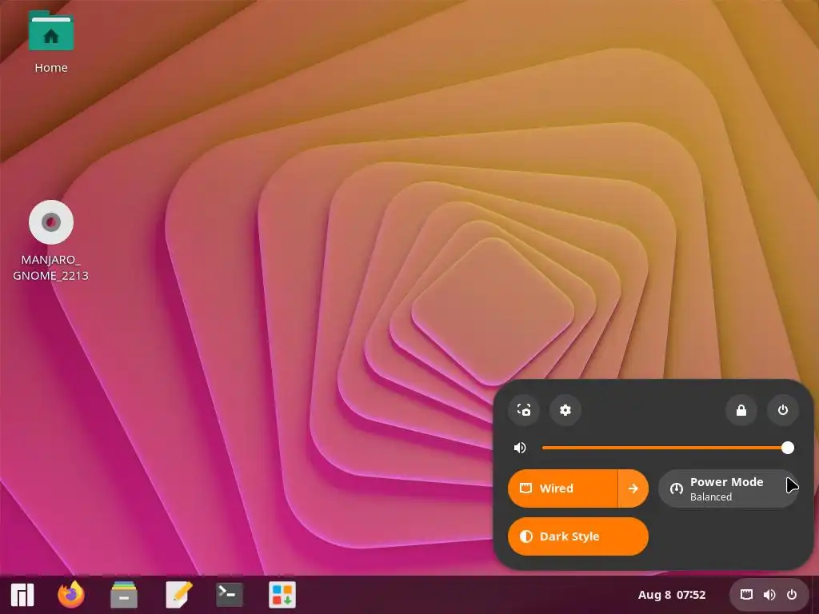Lock the screen with padlock icon

(x=741, y=410)
